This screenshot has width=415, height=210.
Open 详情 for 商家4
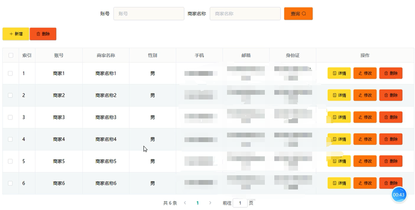pyautogui.click(x=339, y=139)
